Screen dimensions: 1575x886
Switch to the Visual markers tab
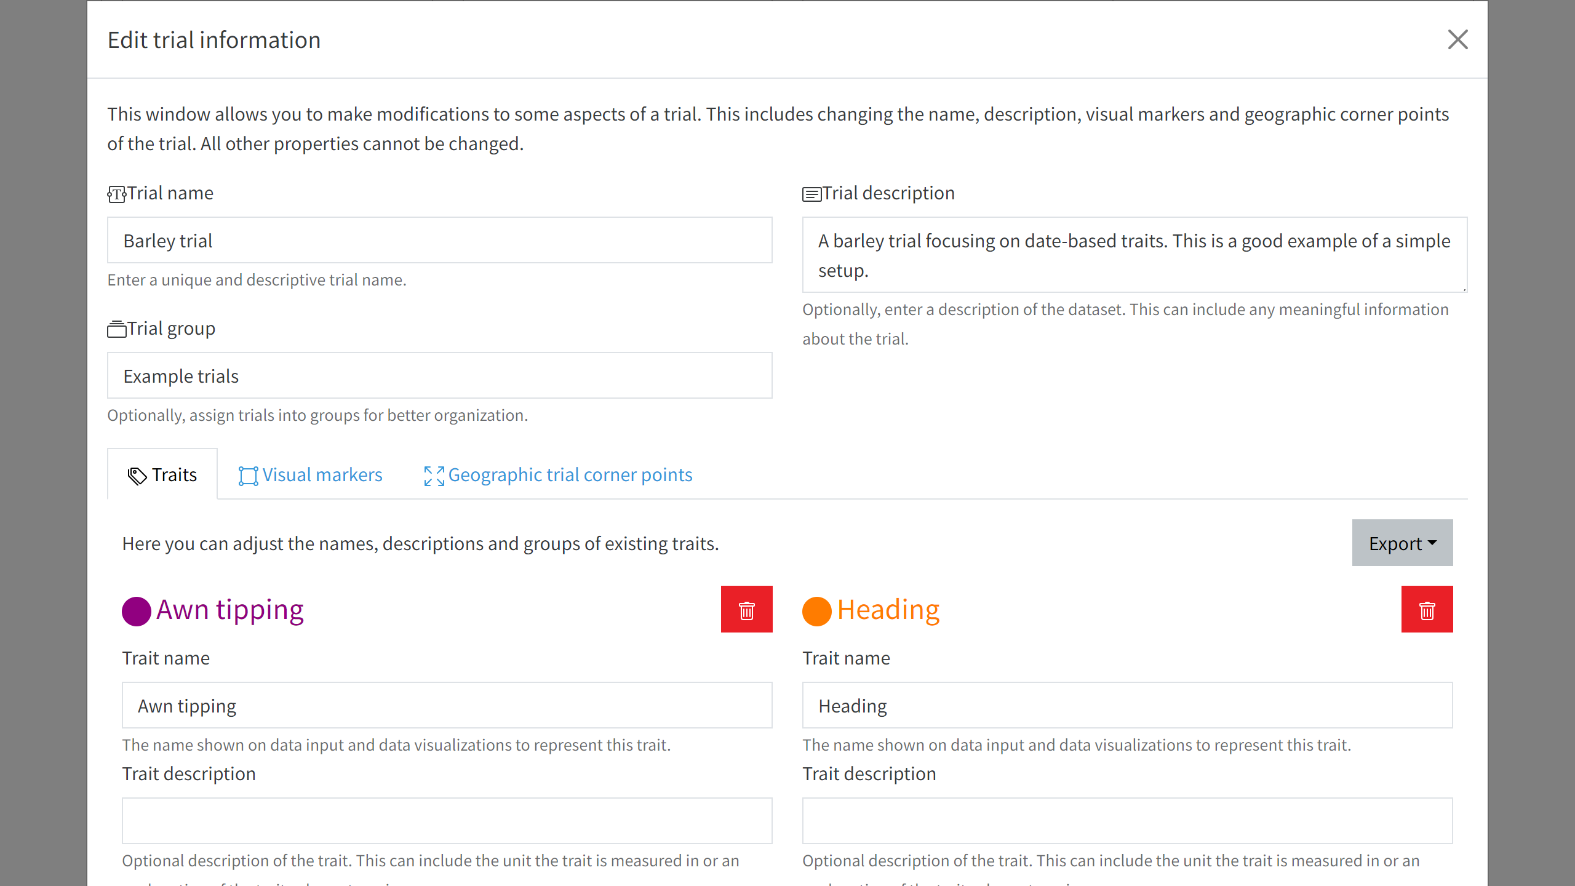pyautogui.click(x=311, y=475)
